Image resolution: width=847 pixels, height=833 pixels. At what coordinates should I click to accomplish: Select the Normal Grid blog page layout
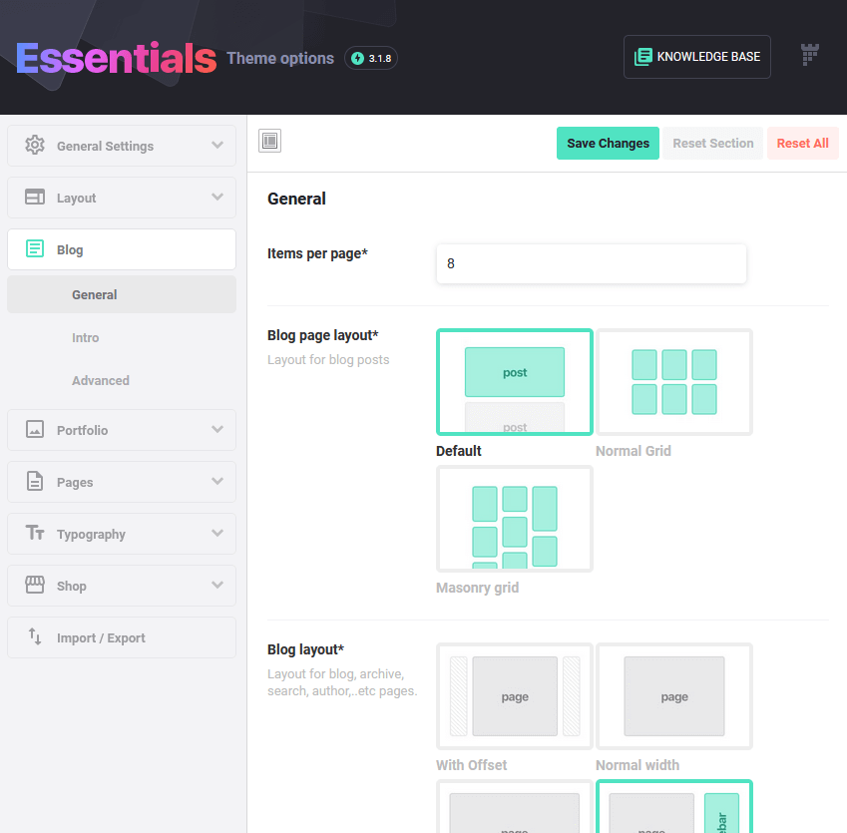[673, 382]
